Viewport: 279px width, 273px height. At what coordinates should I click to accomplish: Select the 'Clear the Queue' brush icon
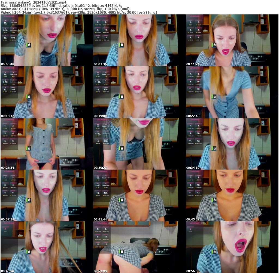click(x=13, y=28)
